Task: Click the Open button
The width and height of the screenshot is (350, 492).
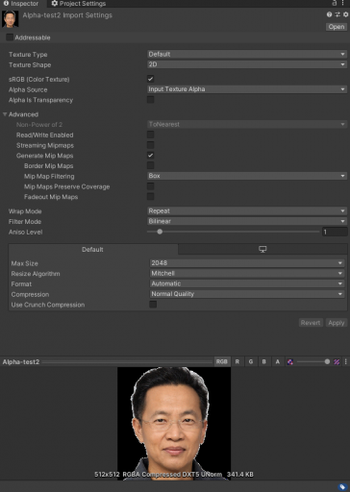Action: tap(337, 27)
